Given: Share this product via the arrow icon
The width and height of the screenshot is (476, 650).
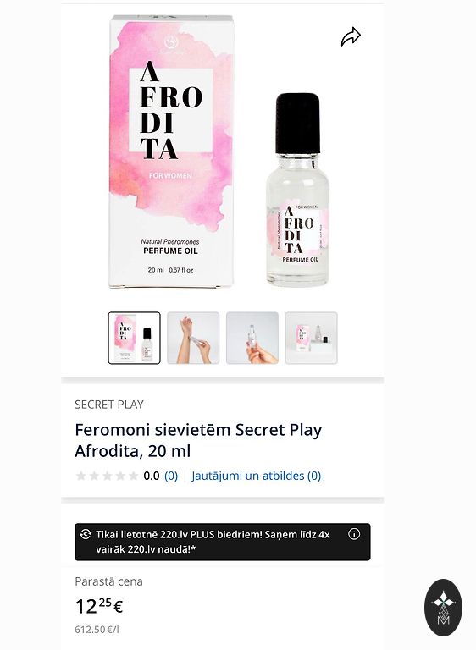Looking at the screenshot, I should pos(351,37).
